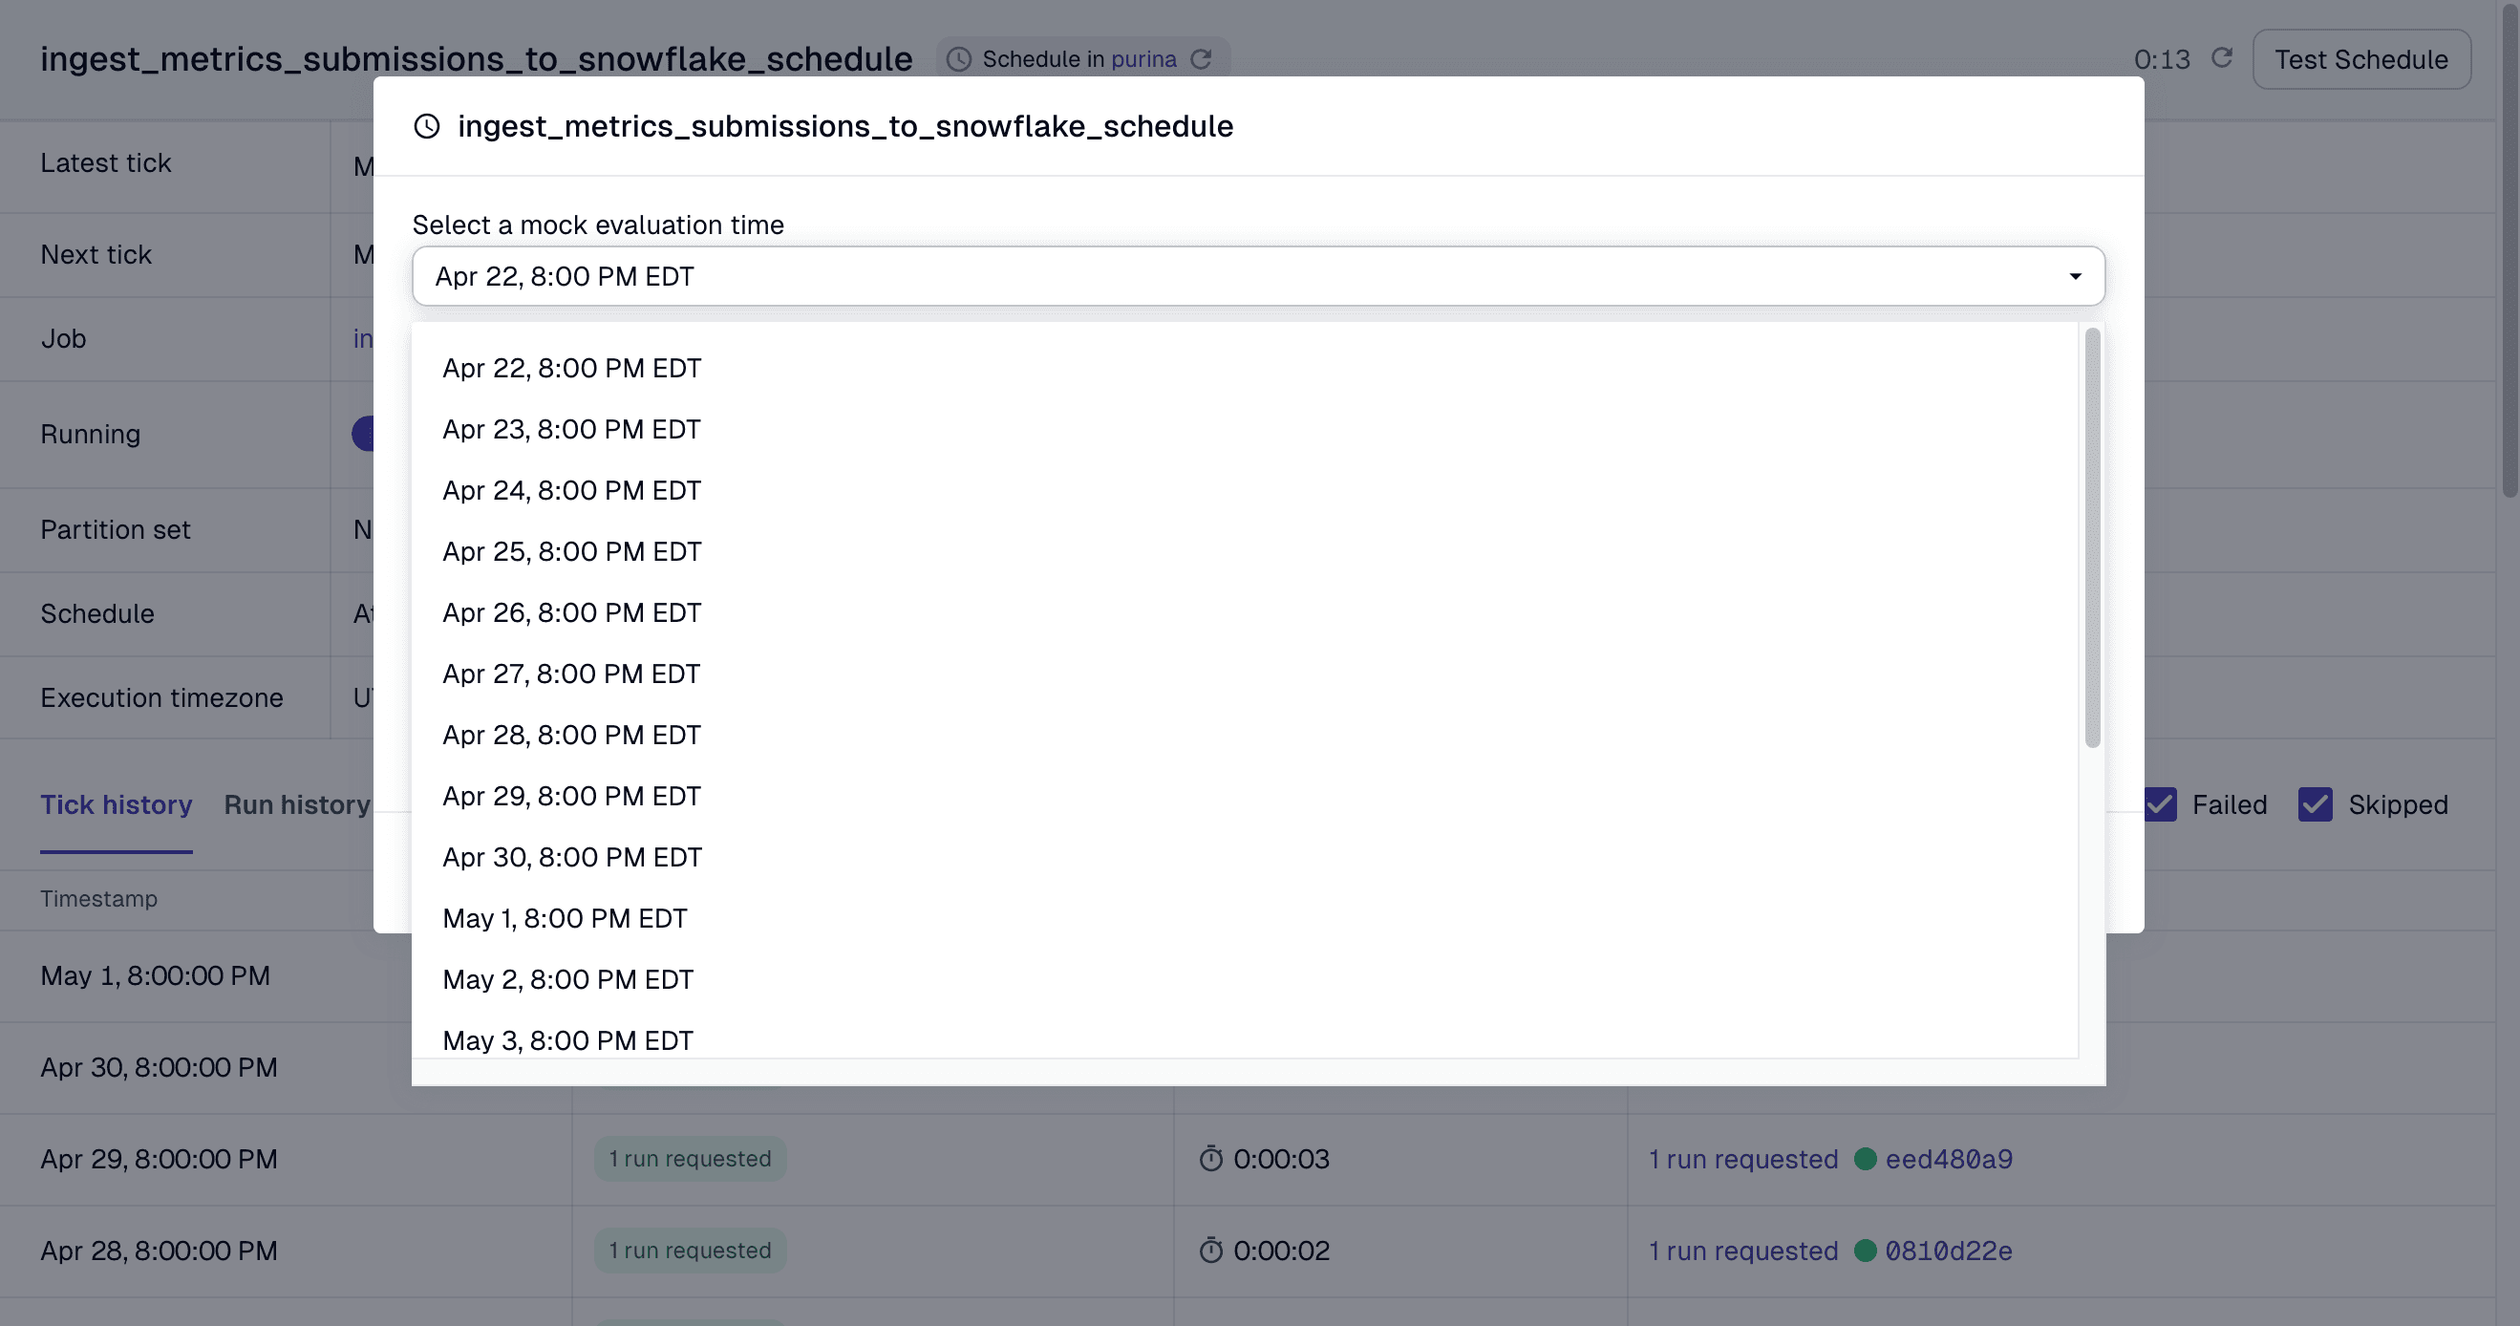The height and width of the screenshot is (1326, 2520).
Task: Switch to the Run history tab
Action: point(296,804)
